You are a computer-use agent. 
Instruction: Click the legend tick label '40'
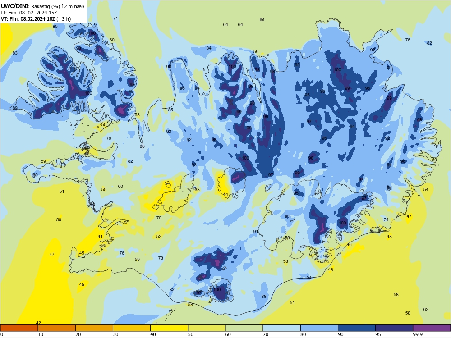[153, 334]
